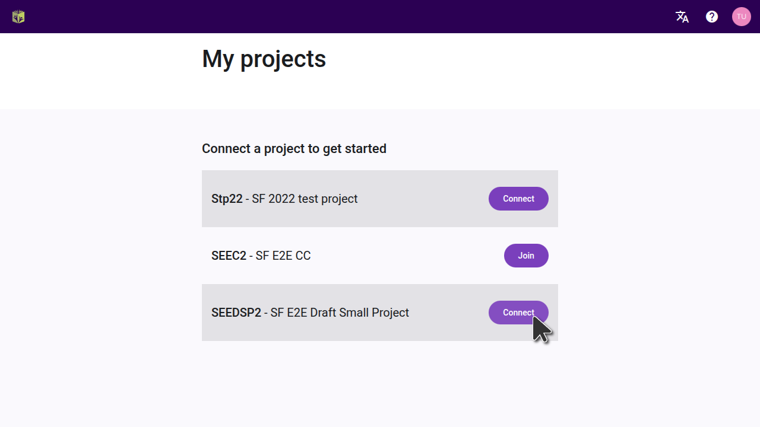The image size is (760, 427).
Task: Click the bold SEEDSP2 short name
Action: pos(236,313)
